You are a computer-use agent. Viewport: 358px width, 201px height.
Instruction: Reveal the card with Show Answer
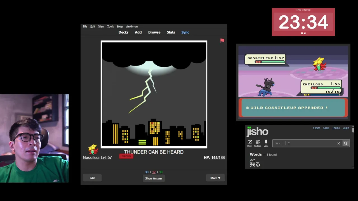154,178
